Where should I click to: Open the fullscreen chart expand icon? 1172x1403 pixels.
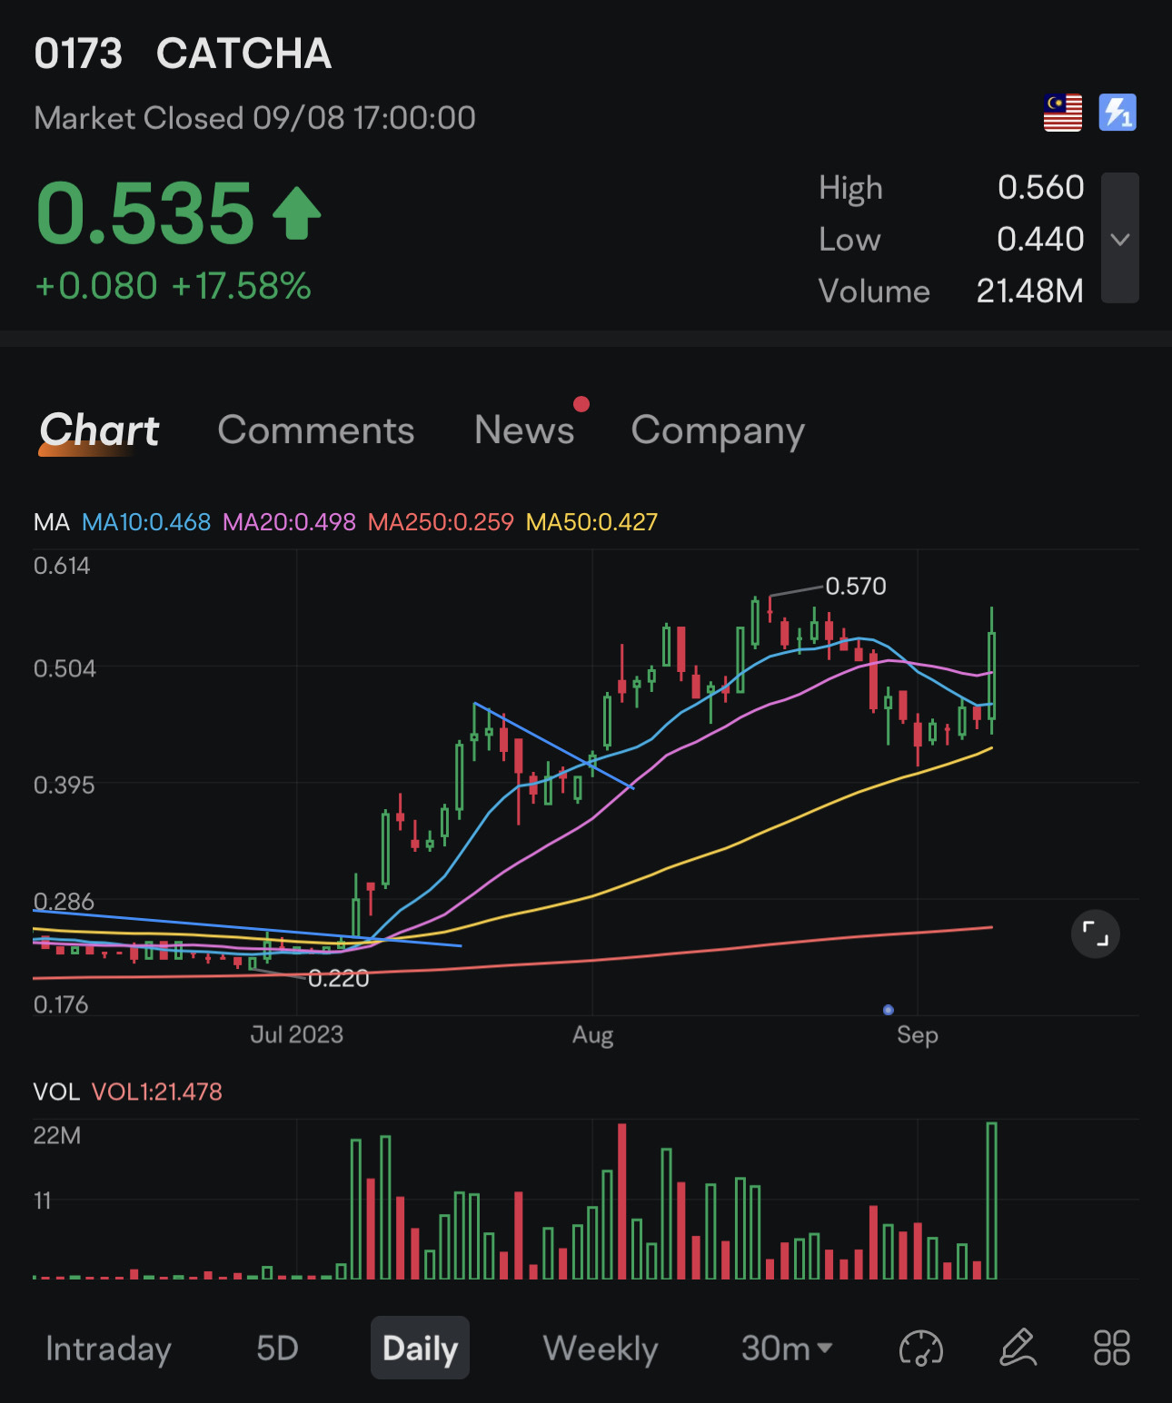point(1096,934)
